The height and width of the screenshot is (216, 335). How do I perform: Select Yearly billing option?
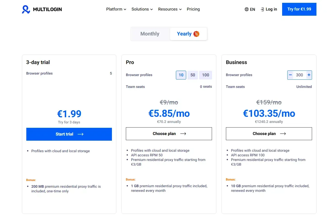[184, 34]
